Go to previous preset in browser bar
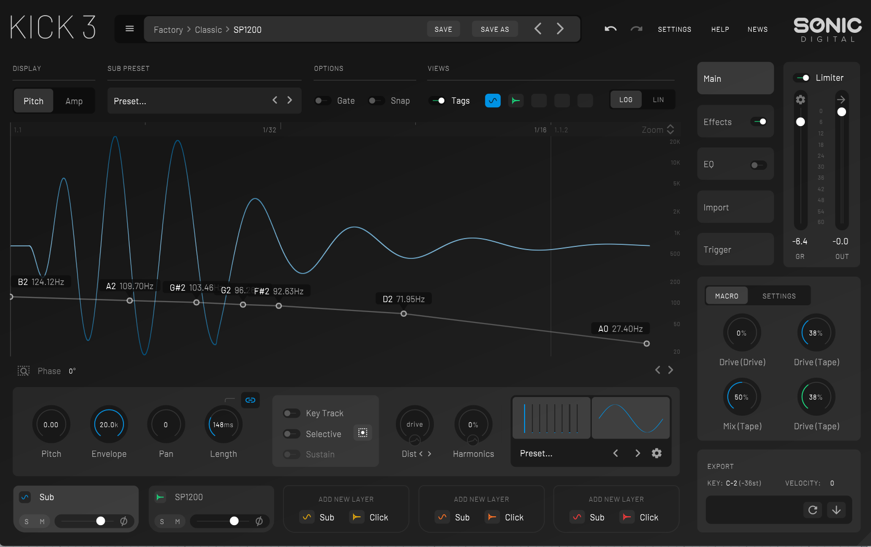 coord(538,29)
